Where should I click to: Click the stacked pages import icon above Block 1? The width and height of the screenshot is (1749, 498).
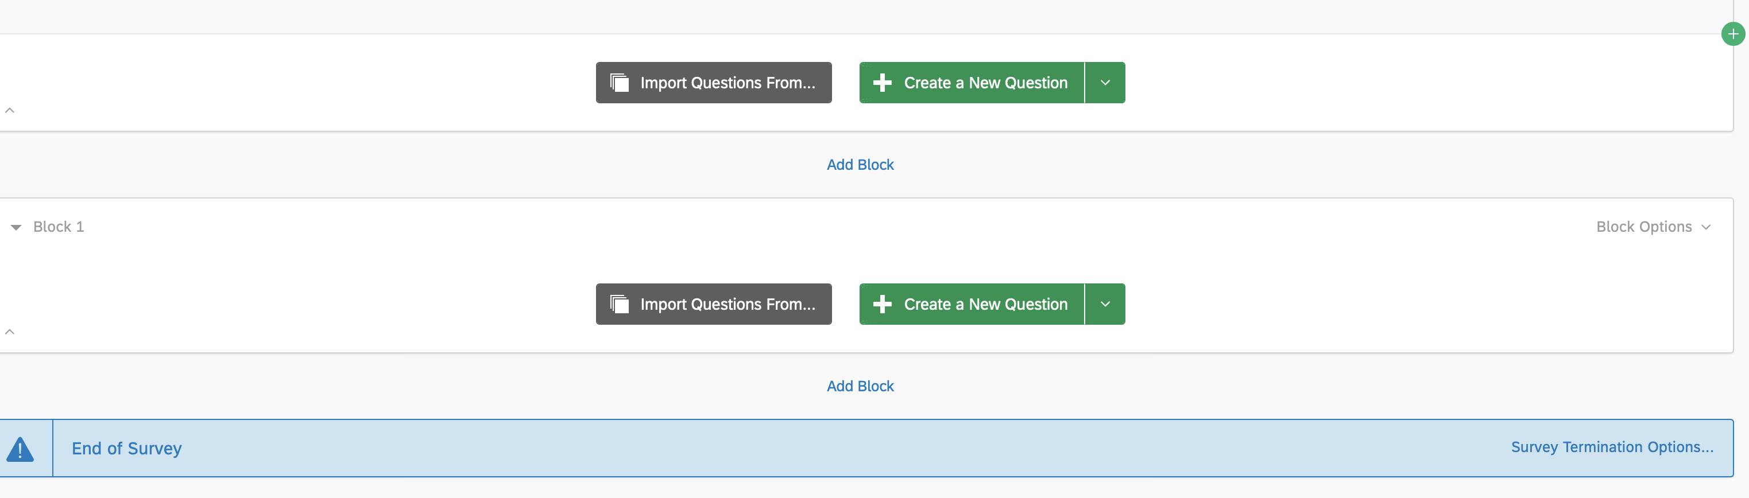point(619,83)
